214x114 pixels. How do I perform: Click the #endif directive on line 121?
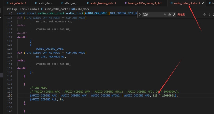(x=22, y=37)
